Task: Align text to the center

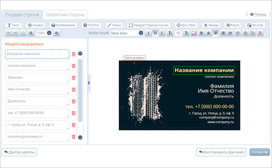Action: point(208,33)
